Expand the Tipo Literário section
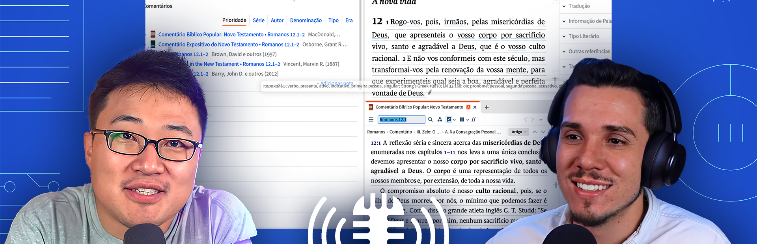The height and width of the screenshot is (244, 757). point(580,36)
